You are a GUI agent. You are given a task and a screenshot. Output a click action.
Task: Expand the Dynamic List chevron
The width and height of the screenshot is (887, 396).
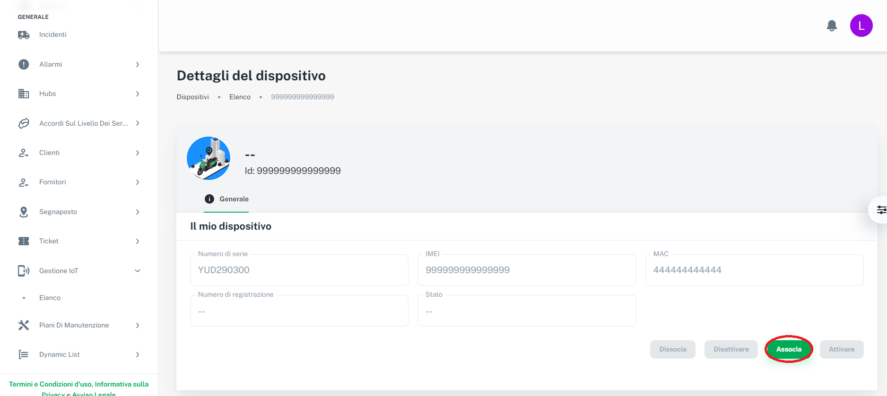point(138,355)
